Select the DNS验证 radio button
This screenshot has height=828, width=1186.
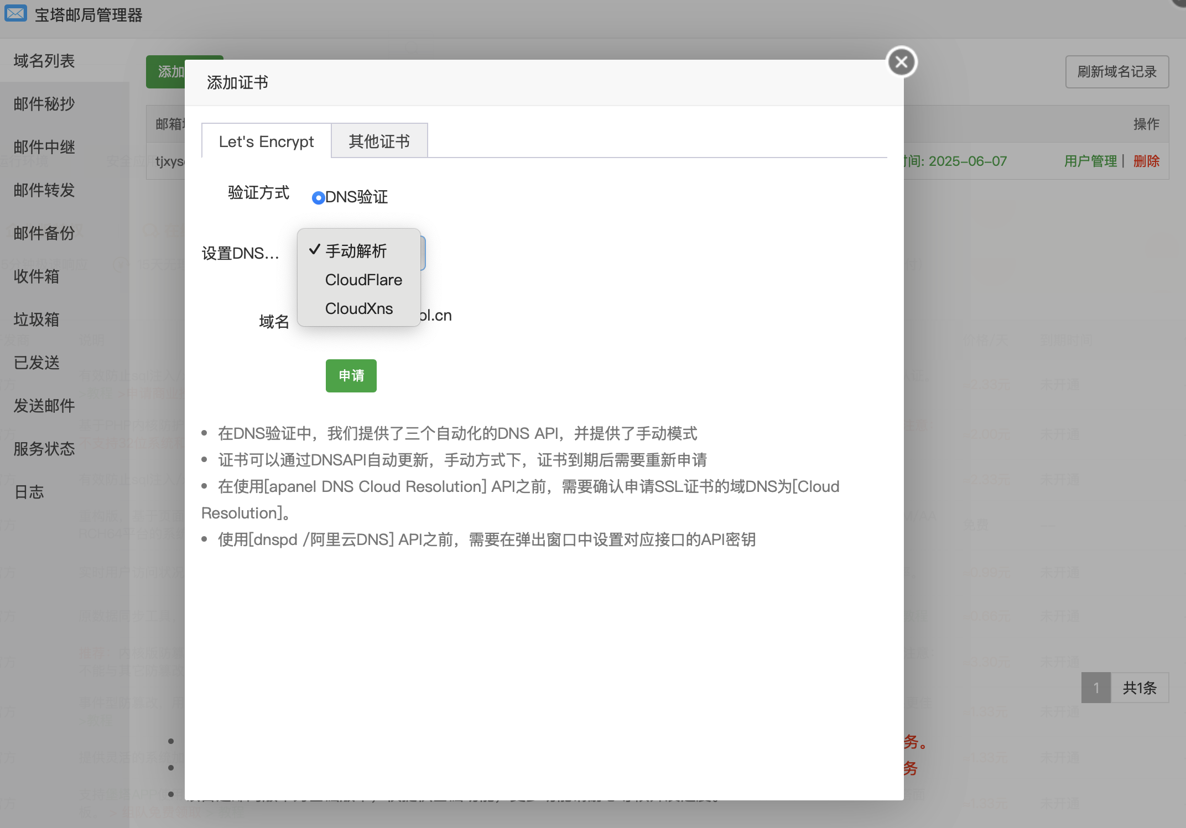pyautogui.click(x=318, y=197)
